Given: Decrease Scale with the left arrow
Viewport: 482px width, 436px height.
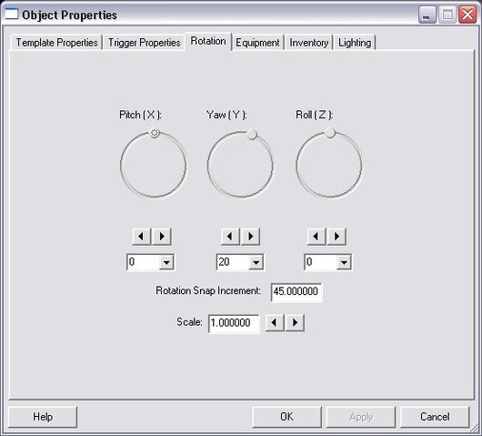Looking at the screenshot, I should pos(275,322).
